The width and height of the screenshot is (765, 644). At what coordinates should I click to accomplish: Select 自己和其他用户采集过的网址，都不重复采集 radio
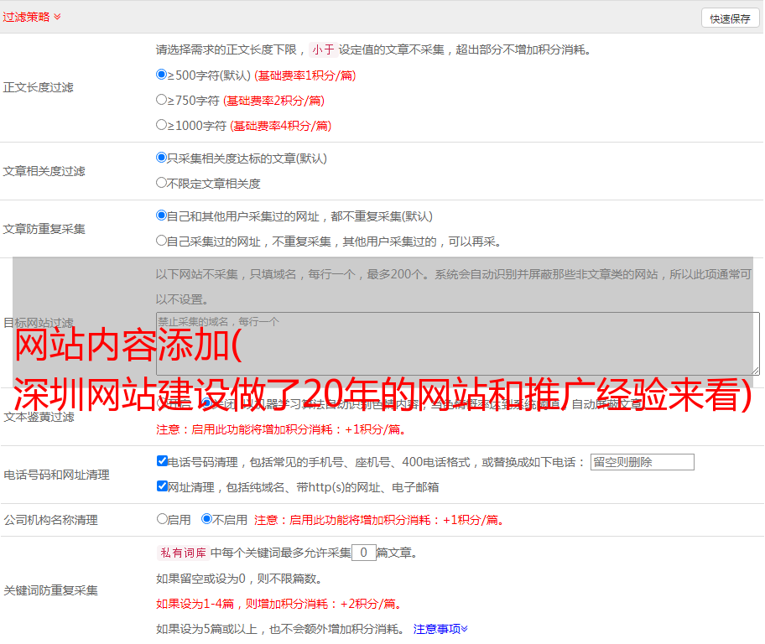pos(161,216)
